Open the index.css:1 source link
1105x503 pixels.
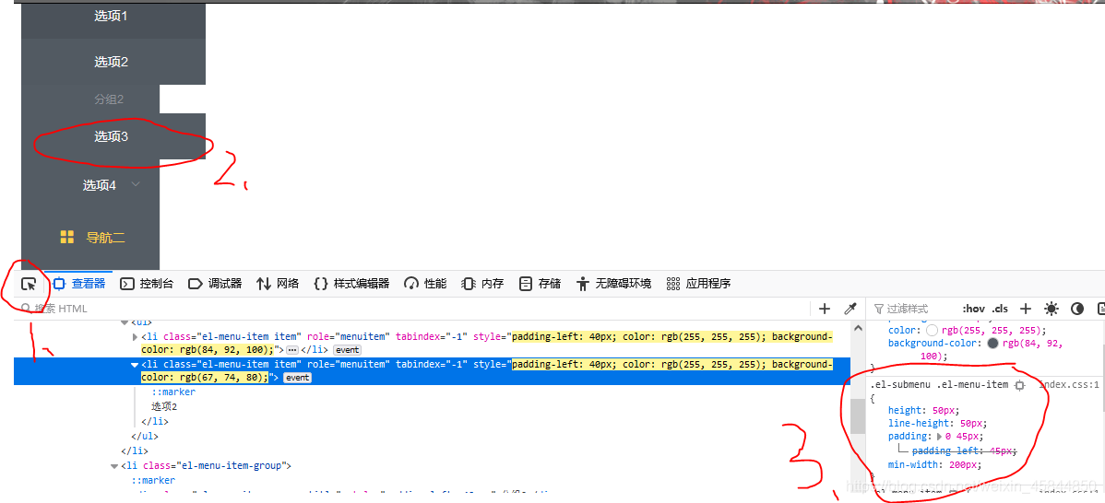pos(1069,385)
